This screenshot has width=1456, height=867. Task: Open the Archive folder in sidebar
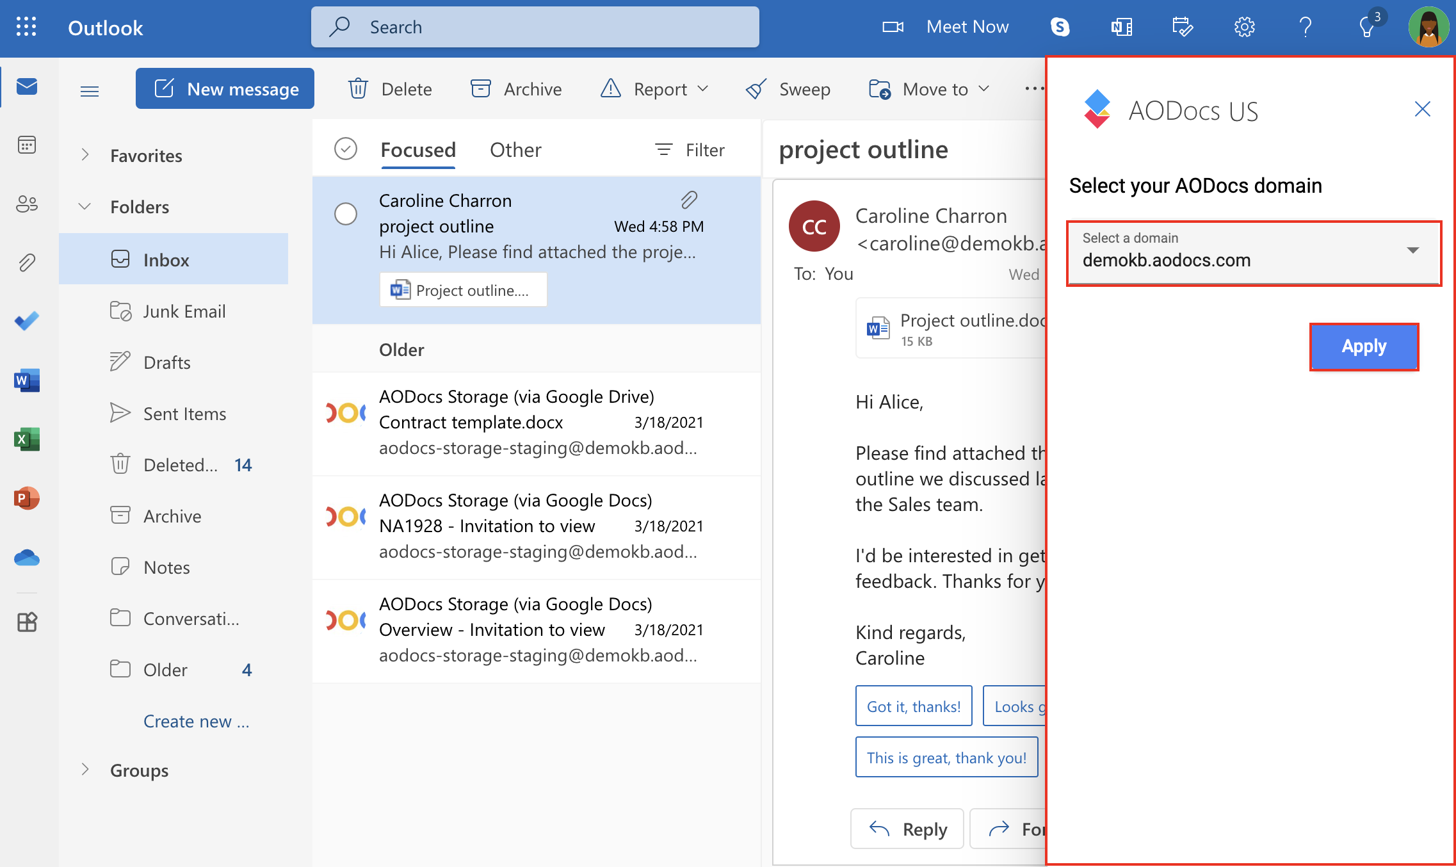(174, 516)
